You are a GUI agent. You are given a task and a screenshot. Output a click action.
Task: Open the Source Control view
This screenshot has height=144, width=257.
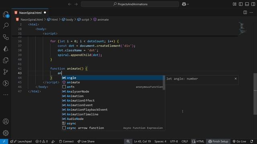6,72
